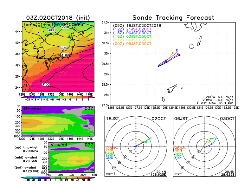This screenshot has width=251, height=194.
Task: Click the "U-wind" panel label
Action: [x=32, y=109]
